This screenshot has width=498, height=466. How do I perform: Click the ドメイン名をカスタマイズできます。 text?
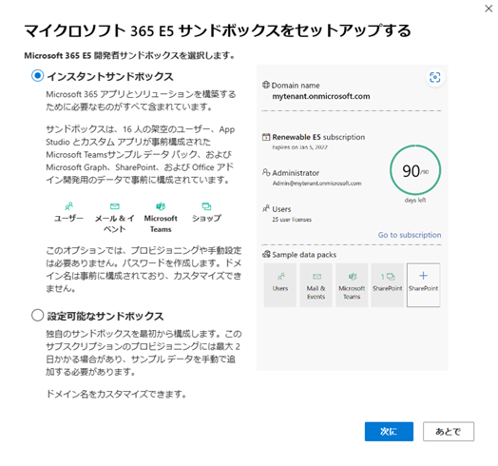(117, 394)
